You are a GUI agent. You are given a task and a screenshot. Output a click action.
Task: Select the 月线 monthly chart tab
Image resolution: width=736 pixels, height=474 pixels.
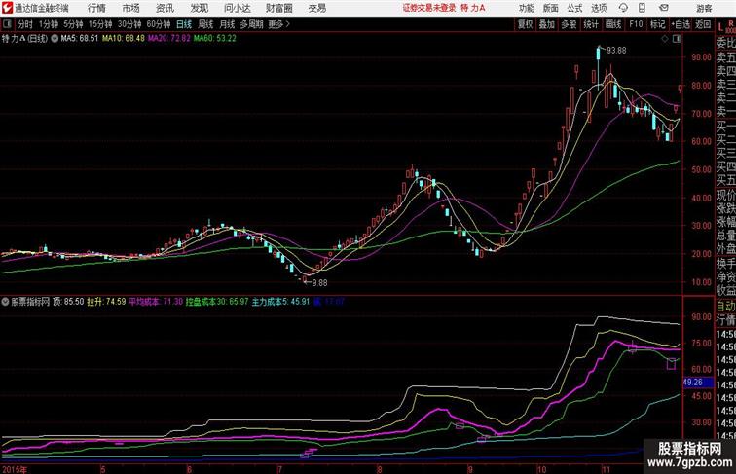tap(227, 24)
